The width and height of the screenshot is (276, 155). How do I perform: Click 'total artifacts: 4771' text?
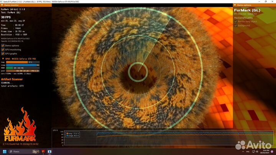12,86
